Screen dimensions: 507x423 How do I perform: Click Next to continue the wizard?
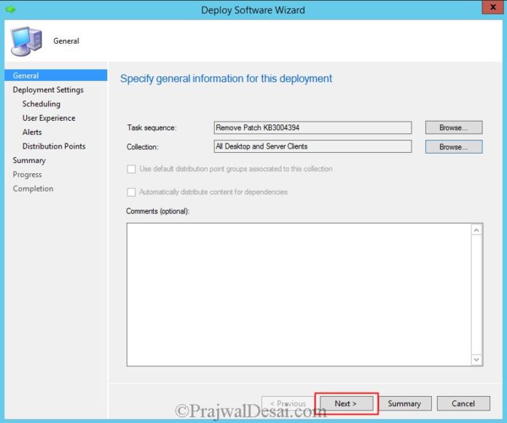(x=346, y=403)
